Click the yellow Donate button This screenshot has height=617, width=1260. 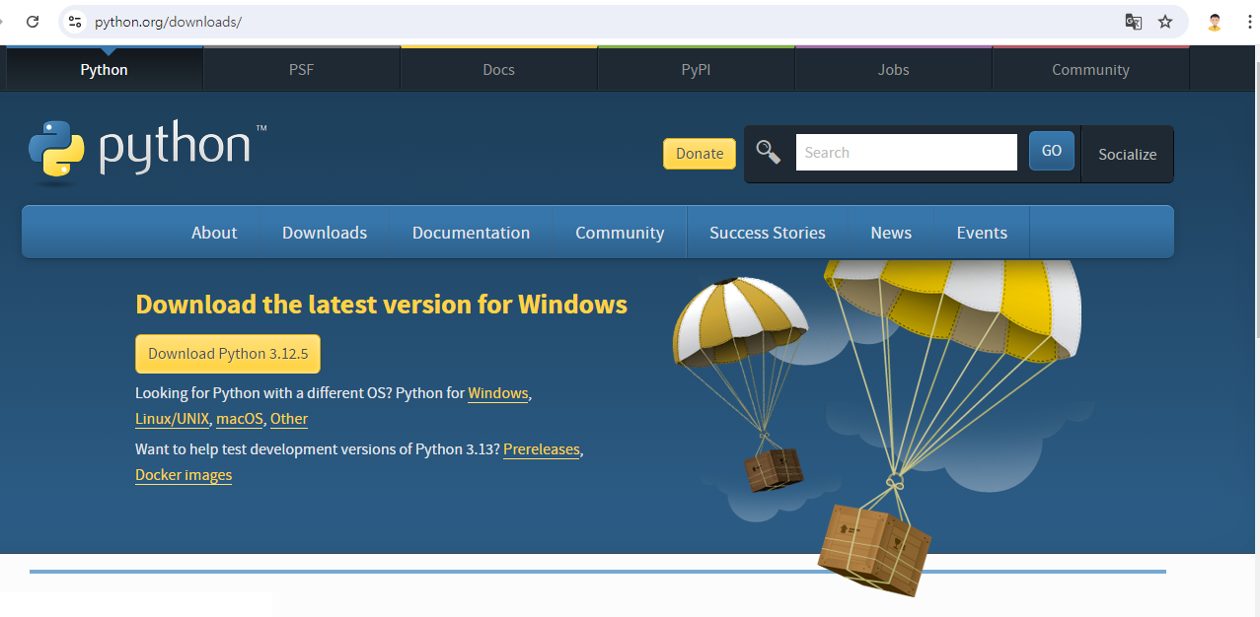(700, 154)
